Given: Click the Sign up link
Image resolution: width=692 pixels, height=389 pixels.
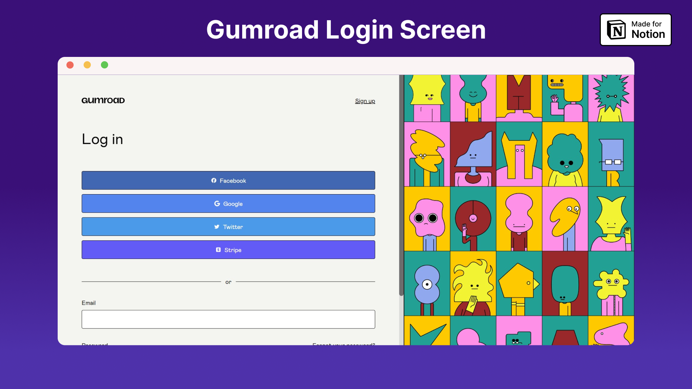Looking at the screenshot, I should click(x=364, y=100).
